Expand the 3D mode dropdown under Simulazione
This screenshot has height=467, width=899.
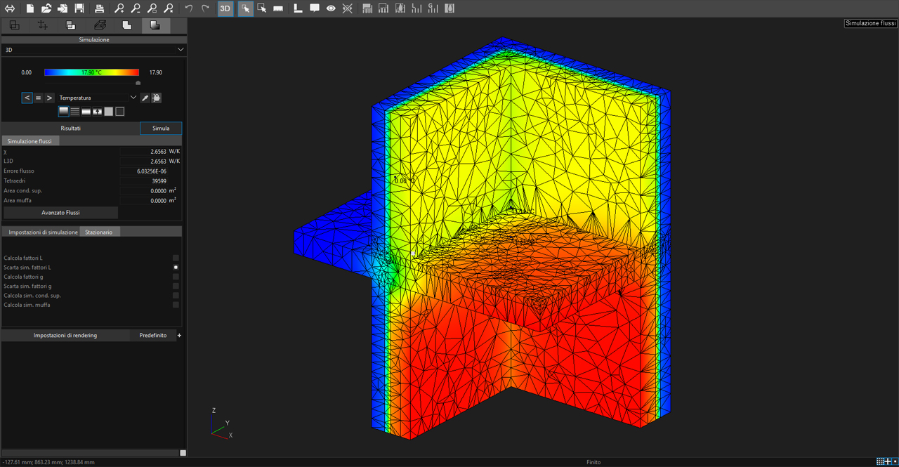93,50
